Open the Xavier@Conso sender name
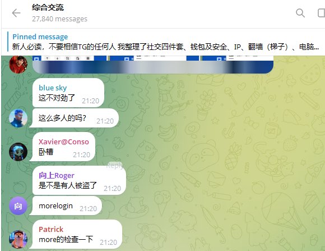Image resolution: width=325 pixels, height=251 pixels. pyautogui.click(x=64, y=142)
